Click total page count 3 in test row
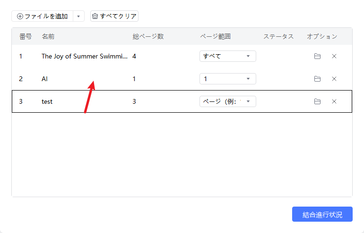 tap(134, 101)
